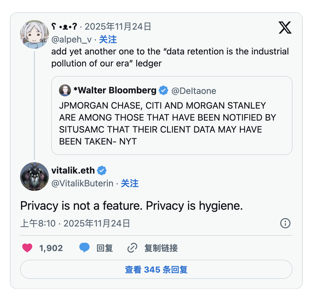The image size is (309, 301).
Task: Follow @VitalikButerin via 关注 link
Action: [x=130, y=183]
